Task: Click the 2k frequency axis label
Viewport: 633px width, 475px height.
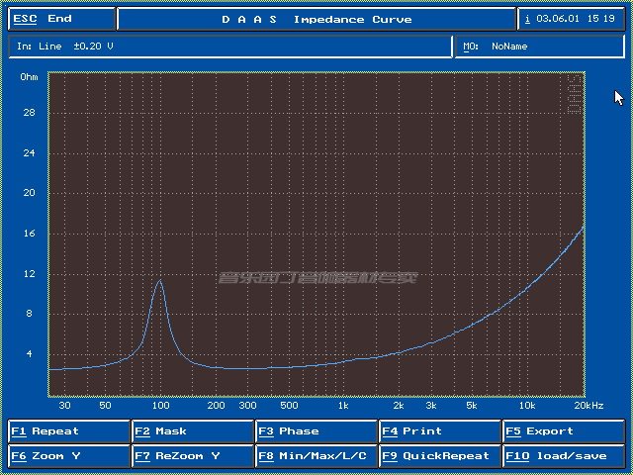Action: pyautogui.click(x=399, y=405)
